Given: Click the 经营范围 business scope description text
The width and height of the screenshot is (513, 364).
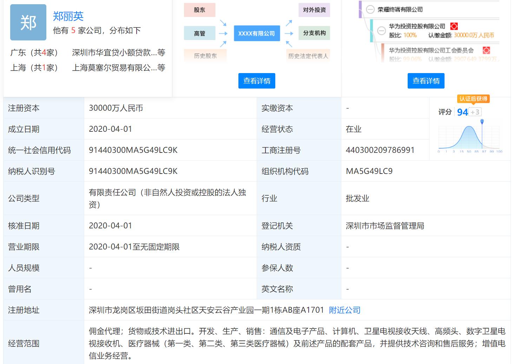Looking at the screenshot, I should tap(297, 343).
